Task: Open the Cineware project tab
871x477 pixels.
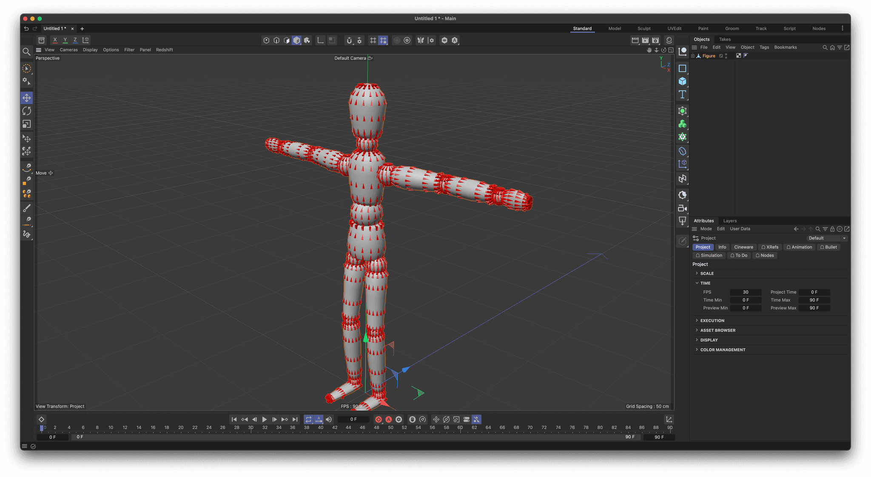Action: tap(743, 247)
